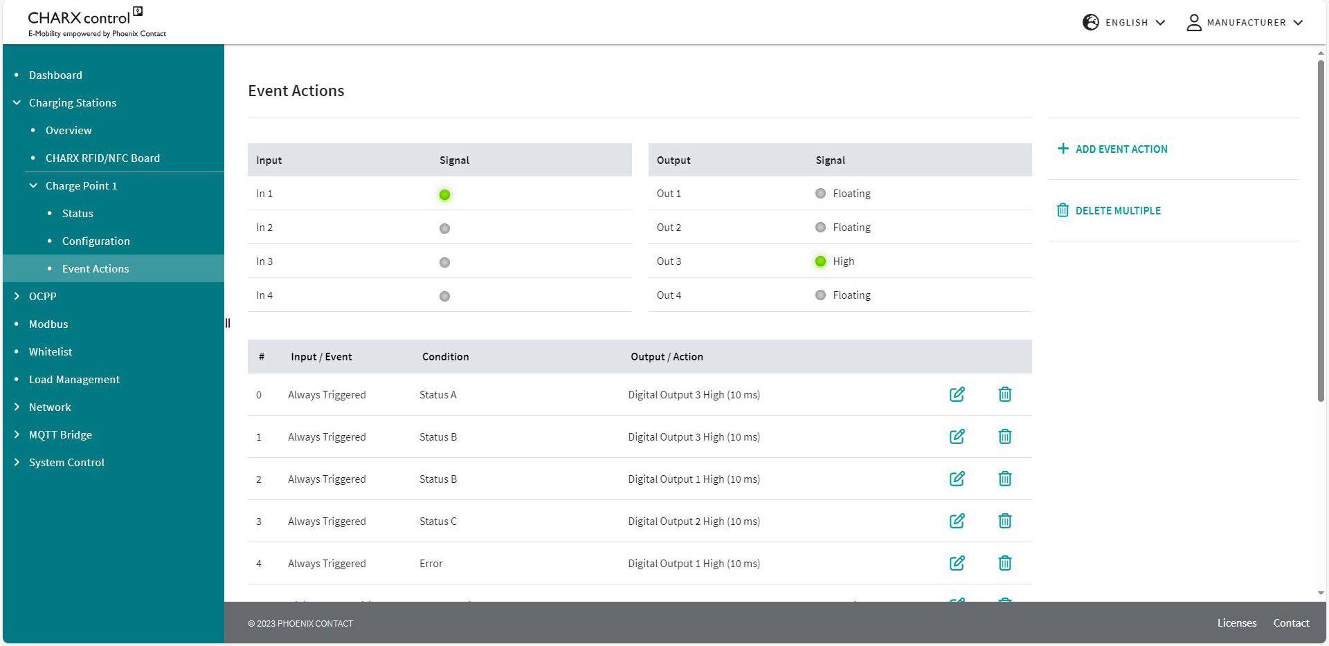Click the user profile icon
The width and height of the screenshot is (1329, 646).
1194,23
